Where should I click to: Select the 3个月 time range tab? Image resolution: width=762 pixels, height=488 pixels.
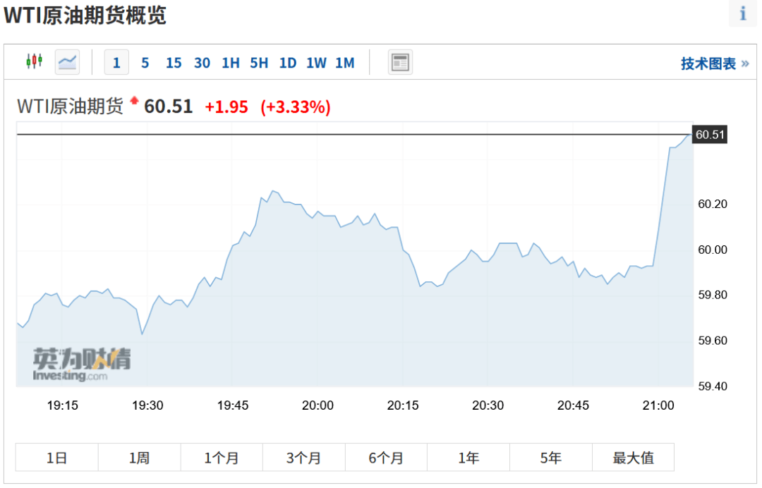pyautogui.click(x=303, y=458)
